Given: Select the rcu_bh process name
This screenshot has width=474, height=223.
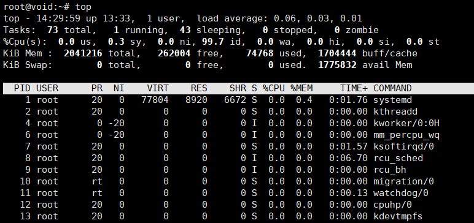Looking at the screenshot, I should pos(390,170).
